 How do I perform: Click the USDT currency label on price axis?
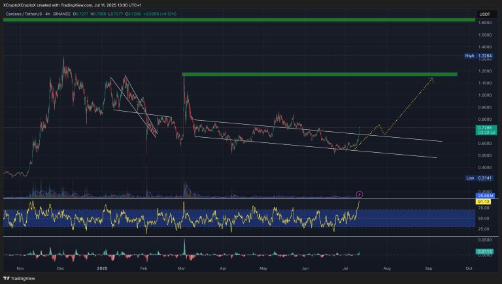coord(484,13)
